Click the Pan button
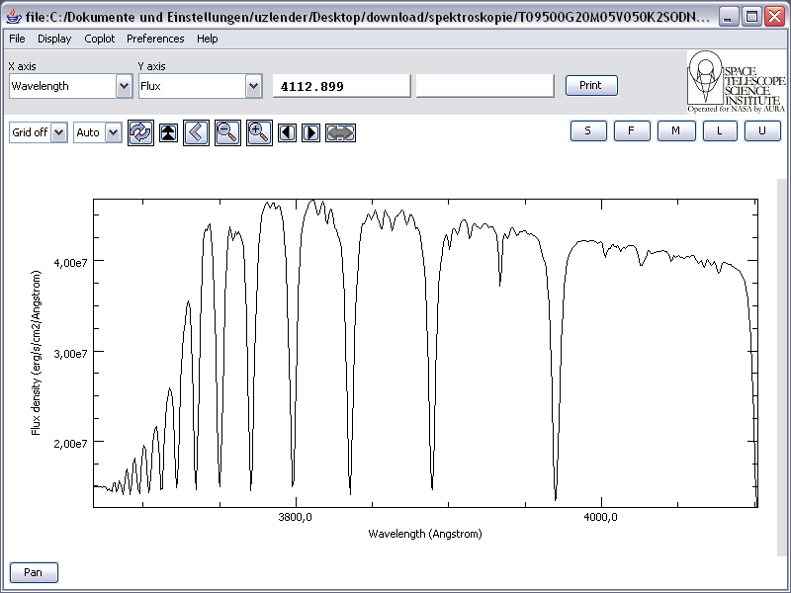The image size is (791, 593). click(x=34, y=572)
